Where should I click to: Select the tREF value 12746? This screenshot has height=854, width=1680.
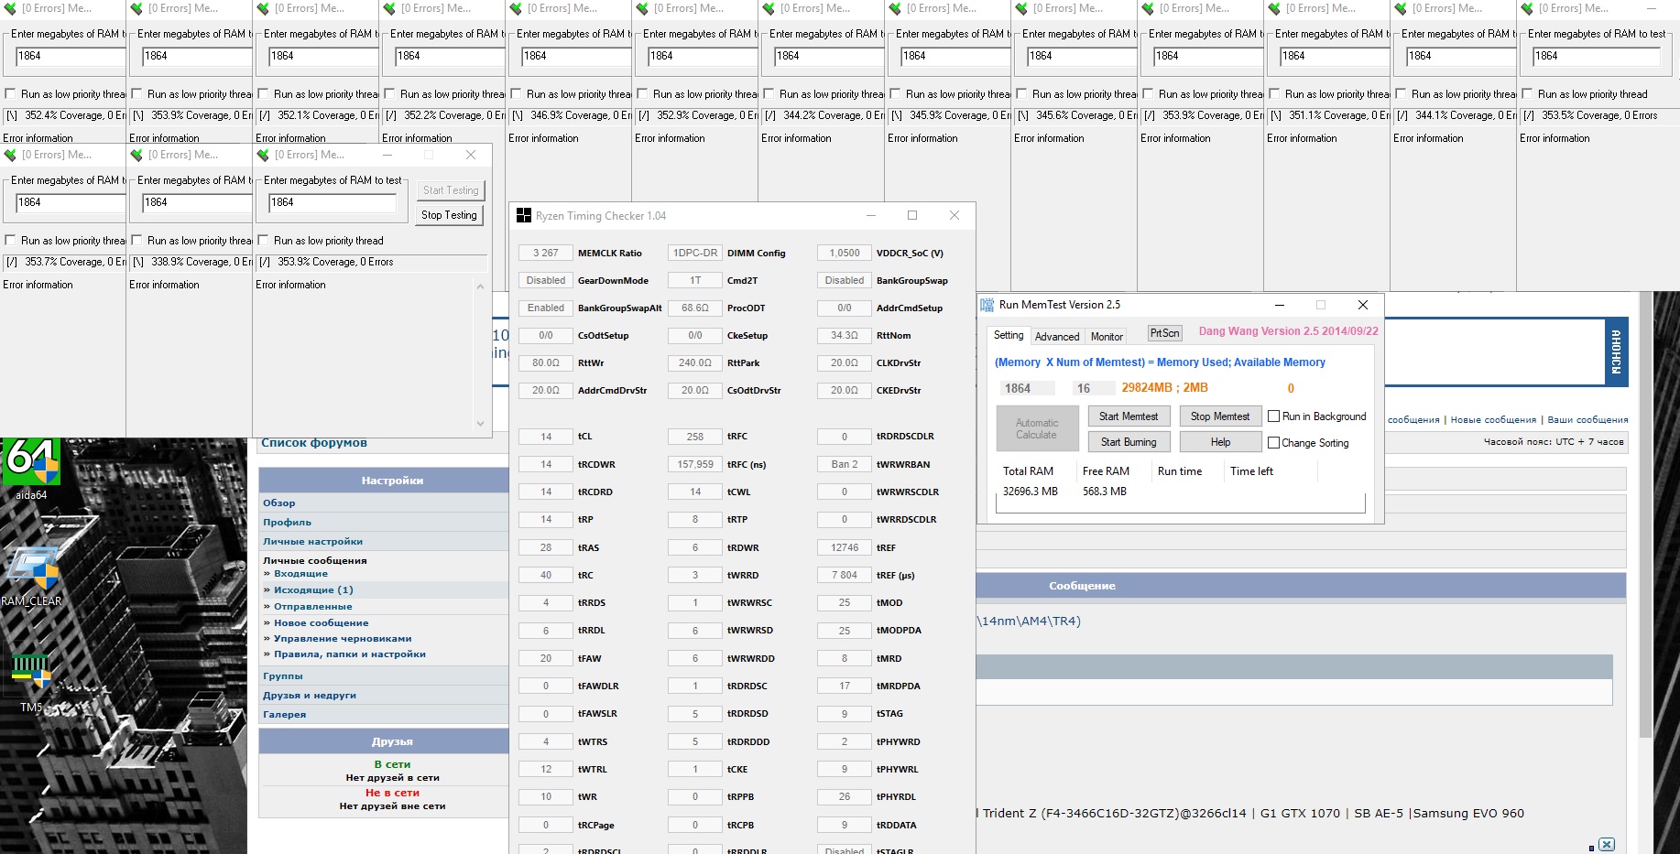tap(845, 547)
